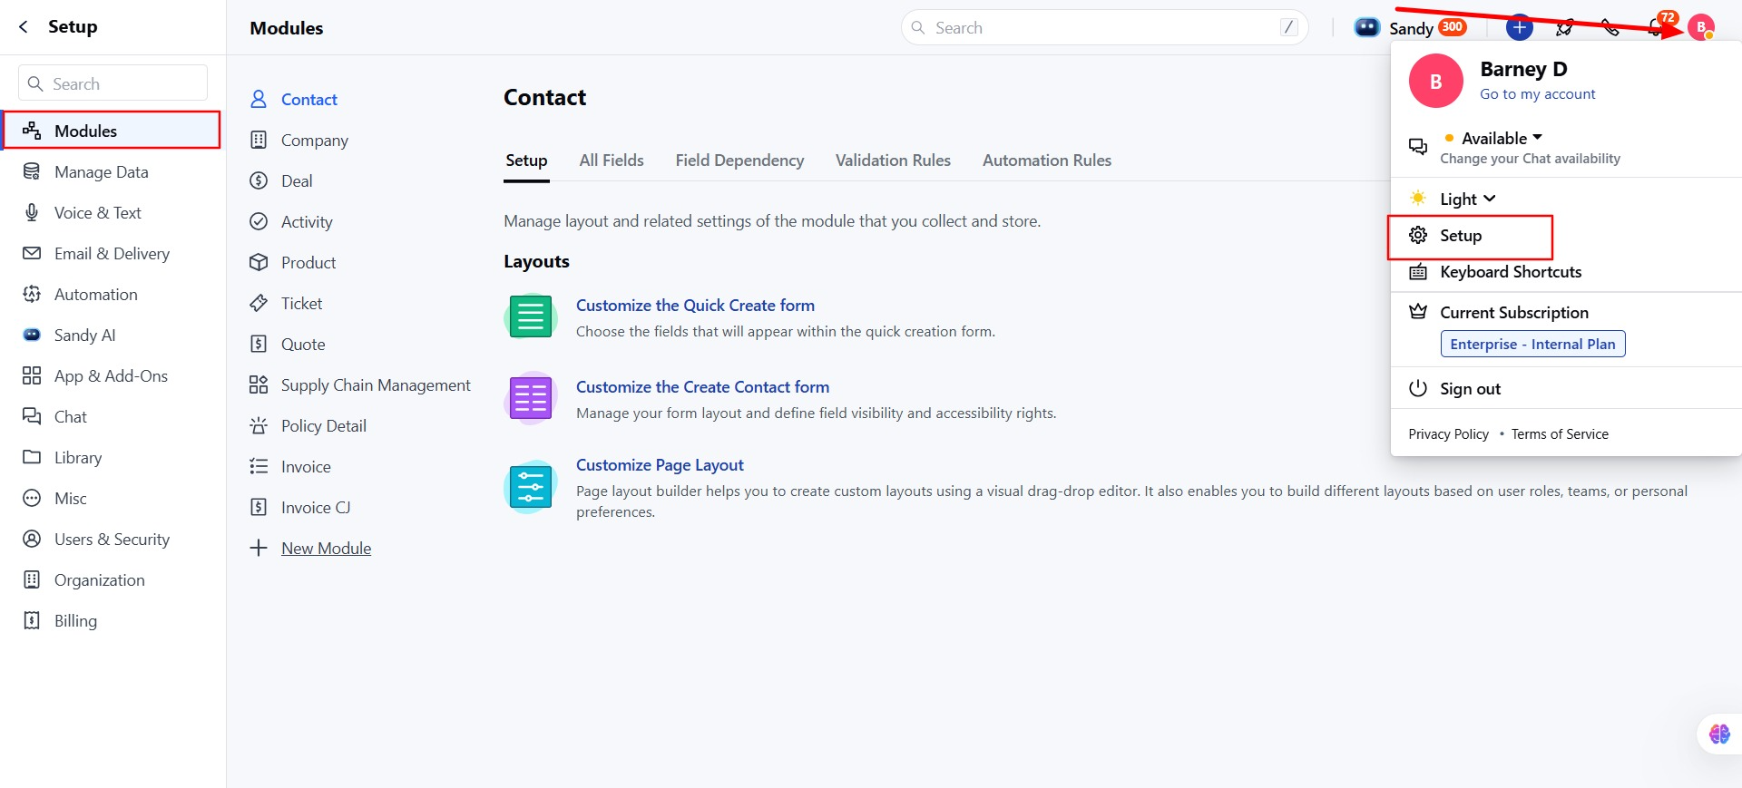Expand the Available chat status dropdown
Image resolution: width=1742 pixels, height=788 pixels.
coord(1501,138)
